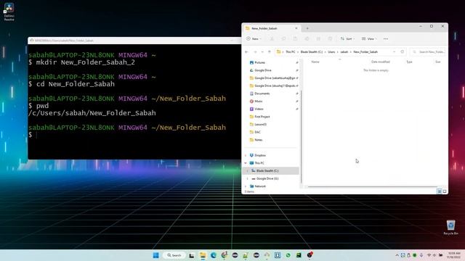Click the Name column header
Image resolution: width=465 pixels, height=261 pixels.
tap(315, 62)
